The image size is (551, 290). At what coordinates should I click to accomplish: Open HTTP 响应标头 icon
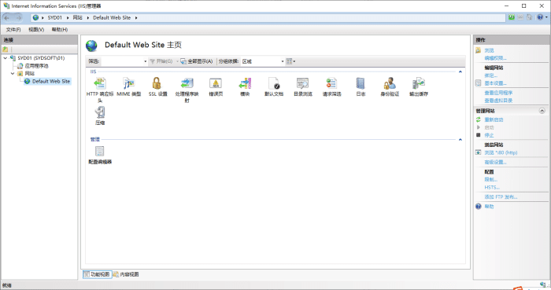(x=100, y=90)
